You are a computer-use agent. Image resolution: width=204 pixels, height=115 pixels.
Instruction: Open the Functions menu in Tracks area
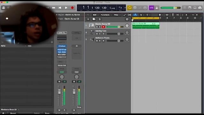(x=106, y=15)
